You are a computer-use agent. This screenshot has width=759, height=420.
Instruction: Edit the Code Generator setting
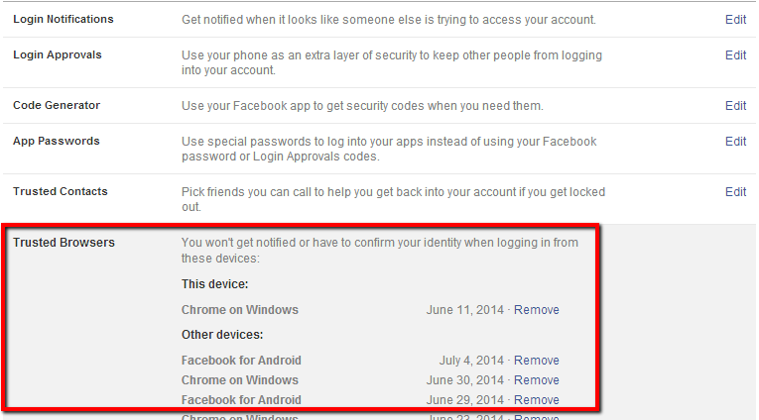coord(735,106)
